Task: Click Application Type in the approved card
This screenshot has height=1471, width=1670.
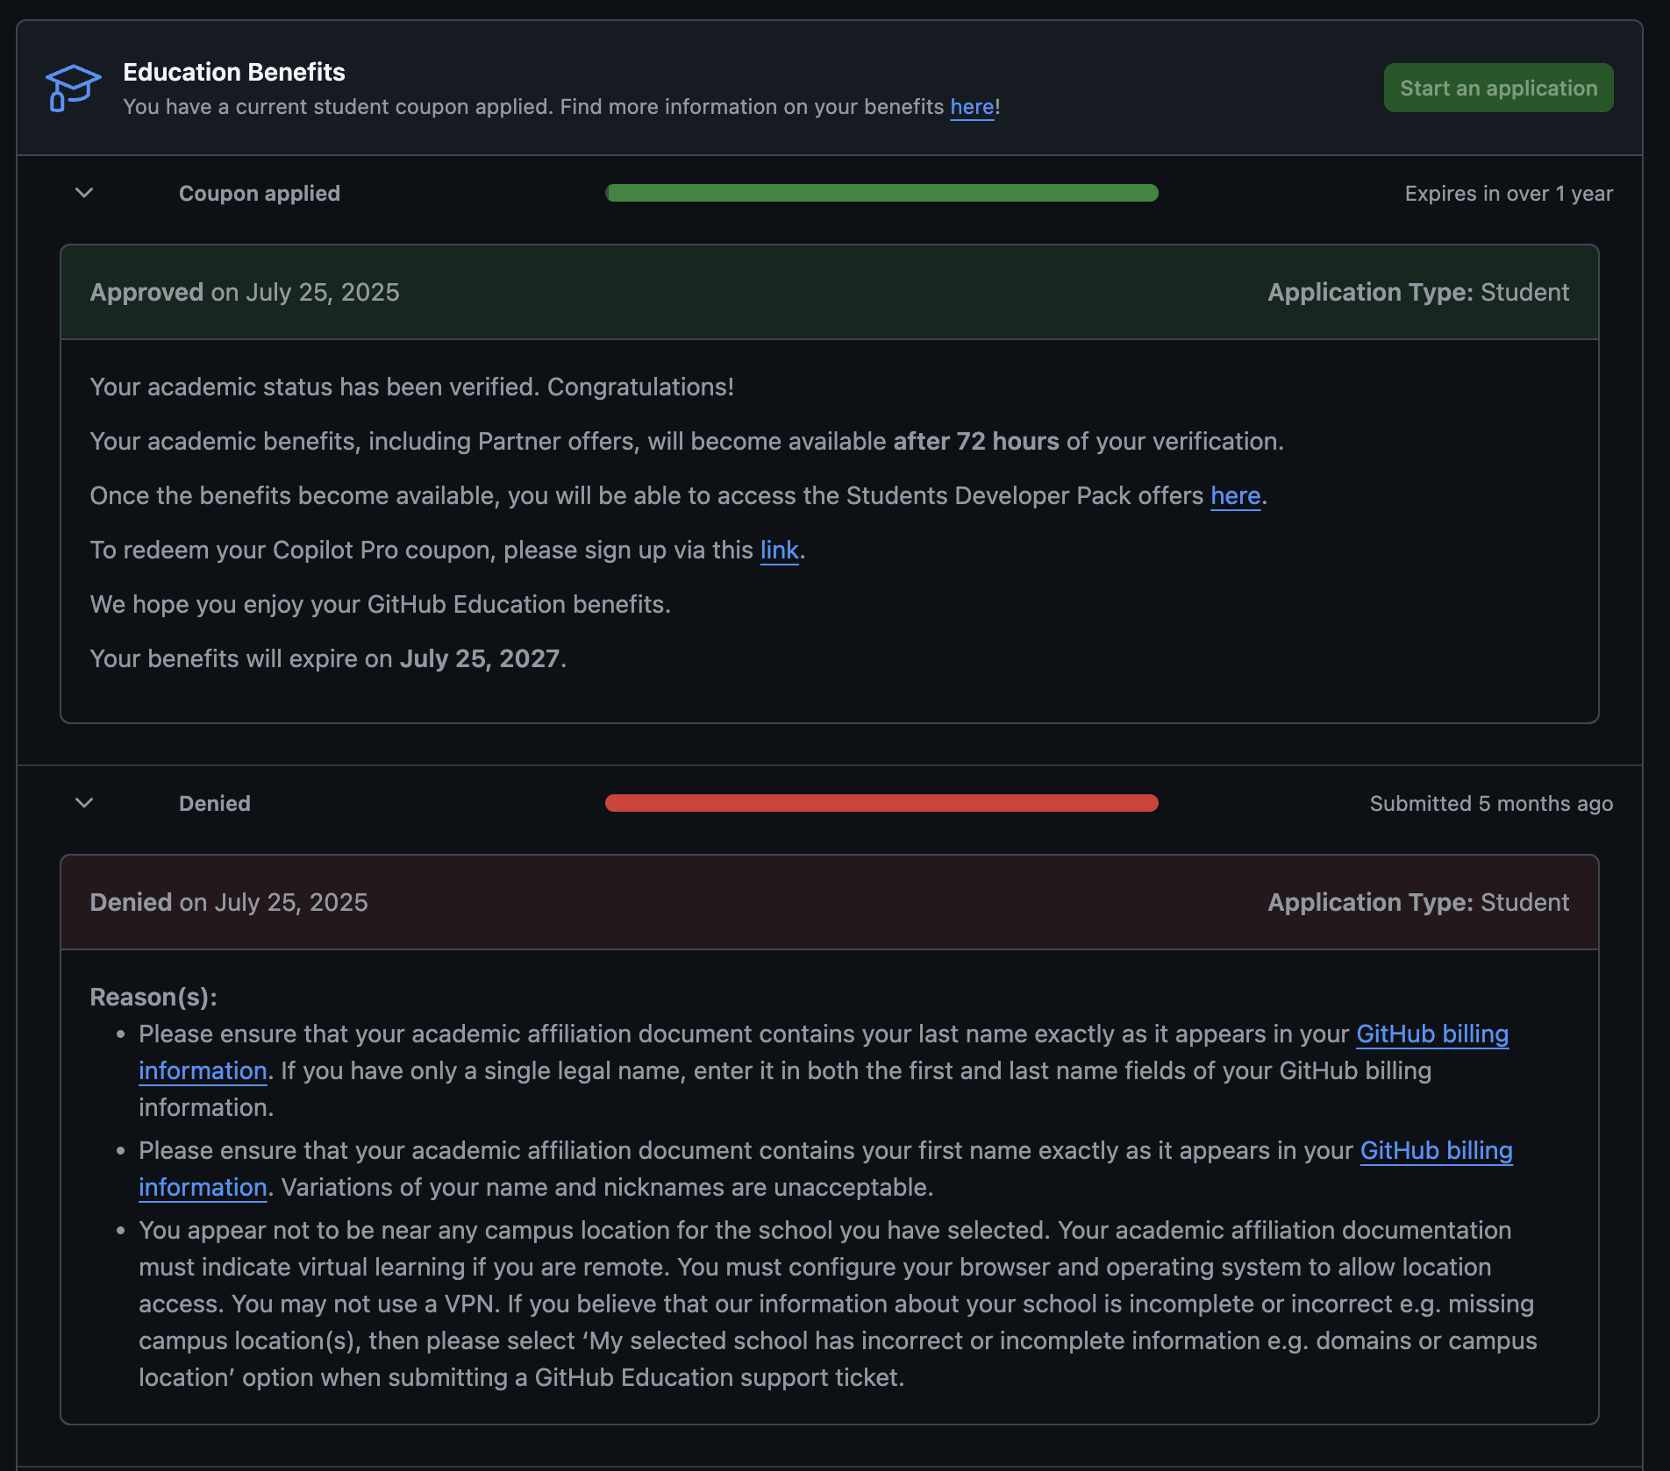Action: [1417, 293]
